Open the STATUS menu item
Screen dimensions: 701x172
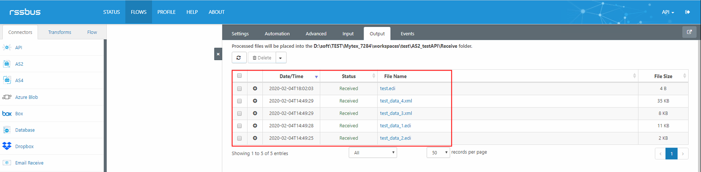(112, 12)
